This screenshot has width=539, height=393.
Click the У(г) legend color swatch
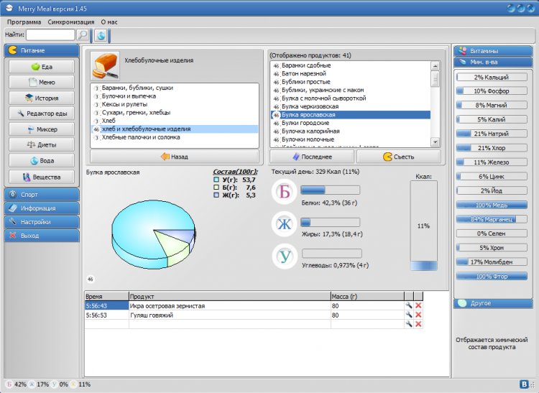pyautogui.click(x=216, y=180)
